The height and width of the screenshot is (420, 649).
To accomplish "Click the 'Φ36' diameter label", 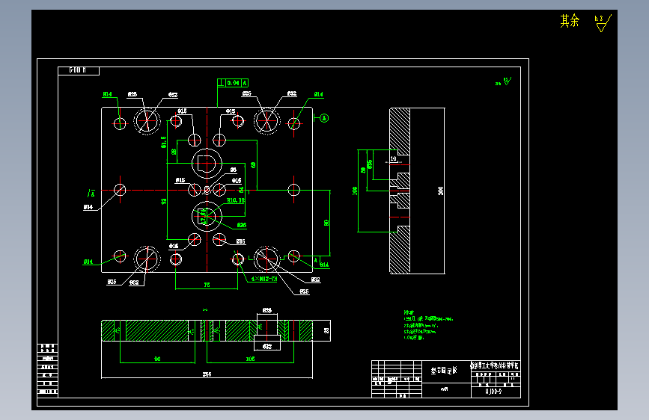I will pos(242,225).
